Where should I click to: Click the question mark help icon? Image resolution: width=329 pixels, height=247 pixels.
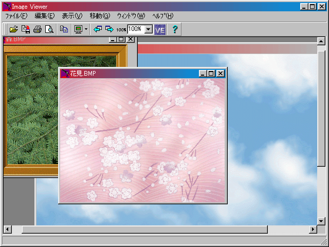click(x=175, y=29)
